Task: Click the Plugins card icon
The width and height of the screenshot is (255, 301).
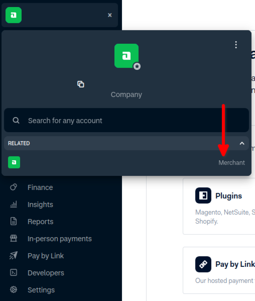Action: pos(203,195)
